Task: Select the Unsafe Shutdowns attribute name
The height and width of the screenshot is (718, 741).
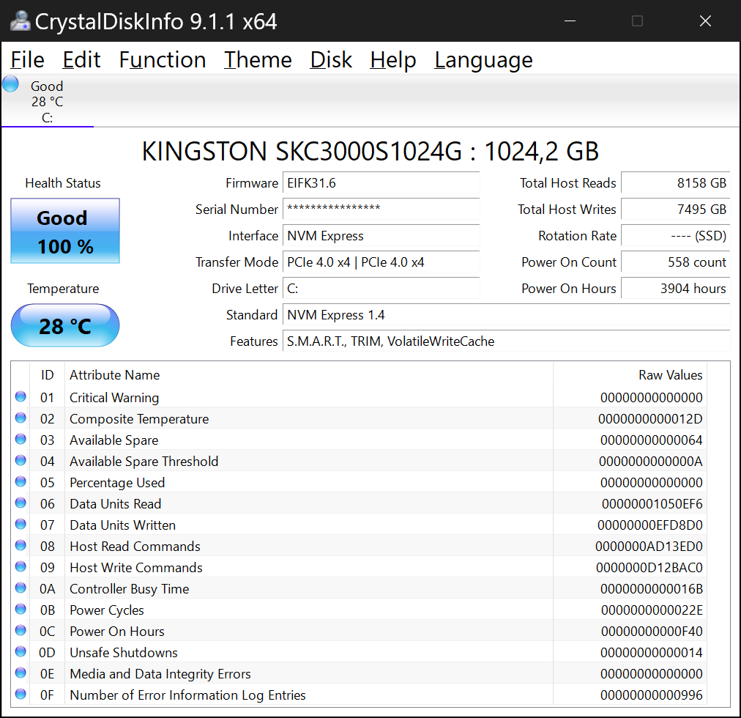Action: pyautogui.click(x=123, y=653)
